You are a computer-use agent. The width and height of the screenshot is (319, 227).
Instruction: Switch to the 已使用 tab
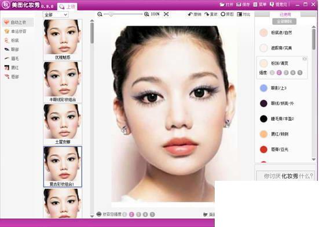click(x=285, y=14)
